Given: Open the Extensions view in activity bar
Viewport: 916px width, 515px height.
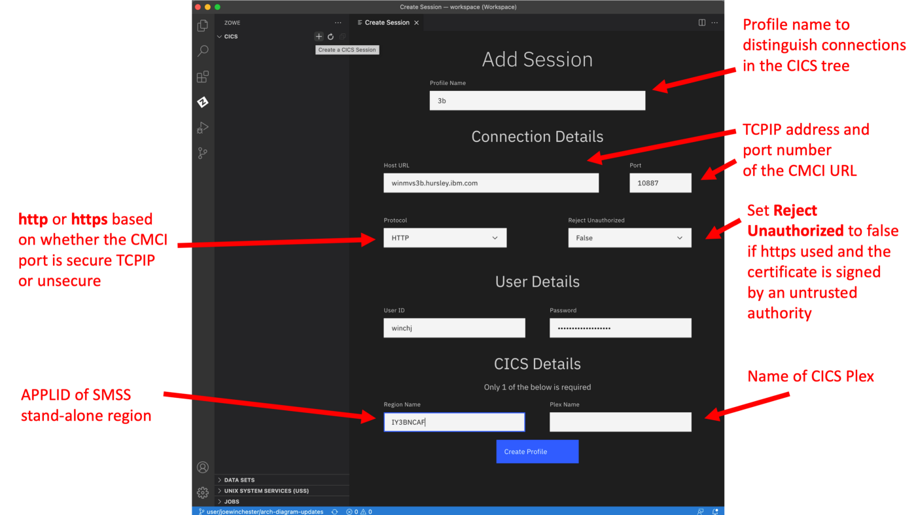Looking at the screenshot, I should 203,77.
